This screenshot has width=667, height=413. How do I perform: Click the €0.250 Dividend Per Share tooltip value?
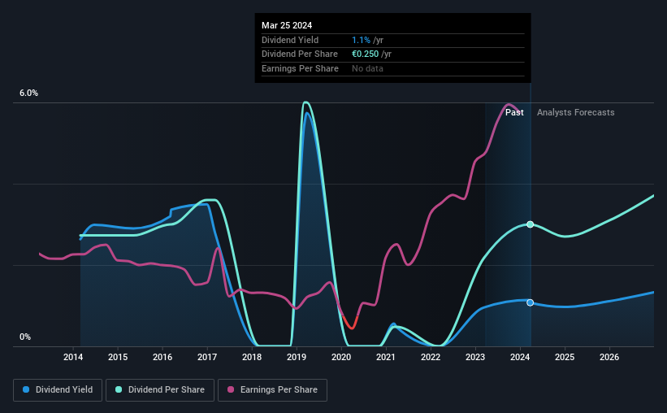[365, 54]
